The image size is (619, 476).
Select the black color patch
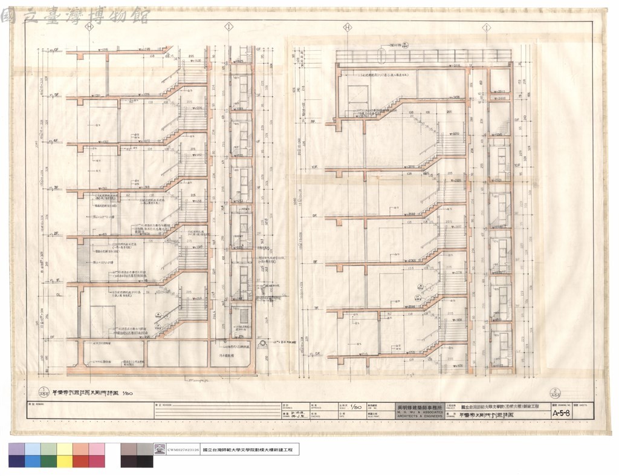click(145, 461)
